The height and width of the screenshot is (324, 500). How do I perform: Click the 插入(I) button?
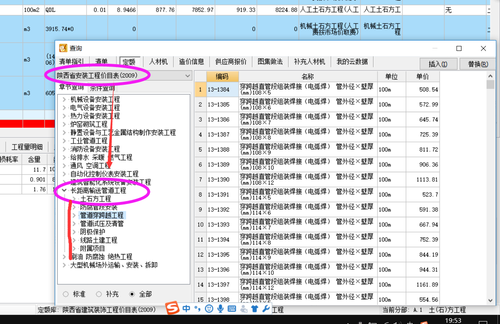438,64
